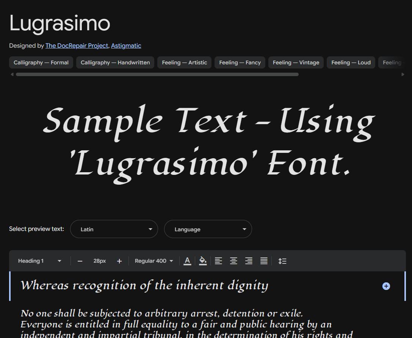412x338 pixels.
Task: Open The DocRepair Project designer link
Action: coord(77,46)
